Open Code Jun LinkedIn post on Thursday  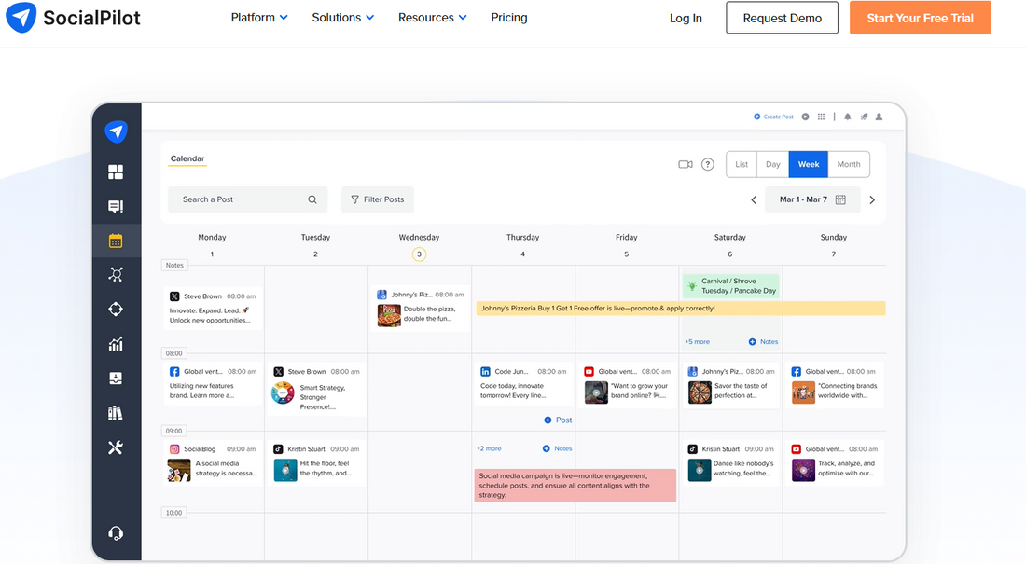523,383
